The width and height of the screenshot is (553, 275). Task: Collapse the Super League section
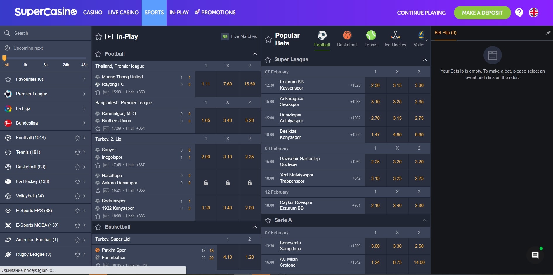click(x=425, y=60)
